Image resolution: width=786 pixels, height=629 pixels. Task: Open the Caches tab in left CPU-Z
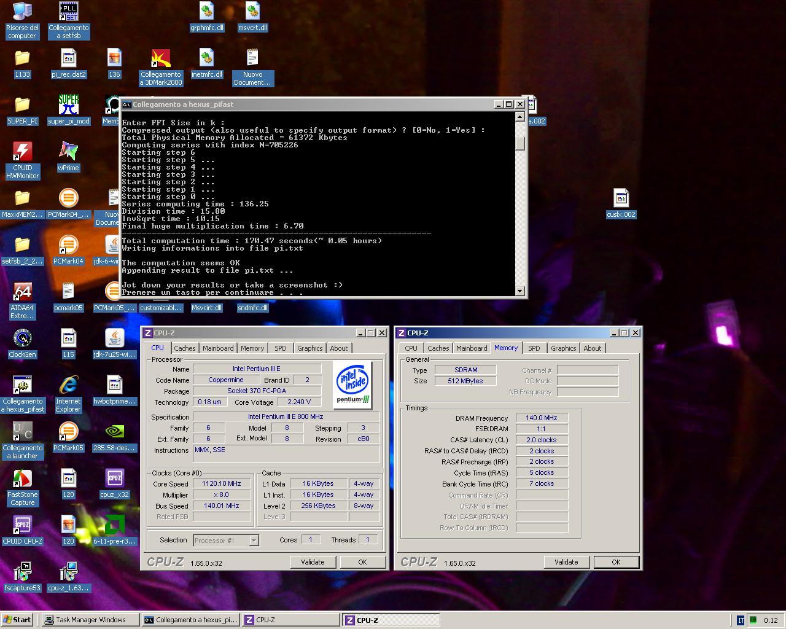click(184, 348)
